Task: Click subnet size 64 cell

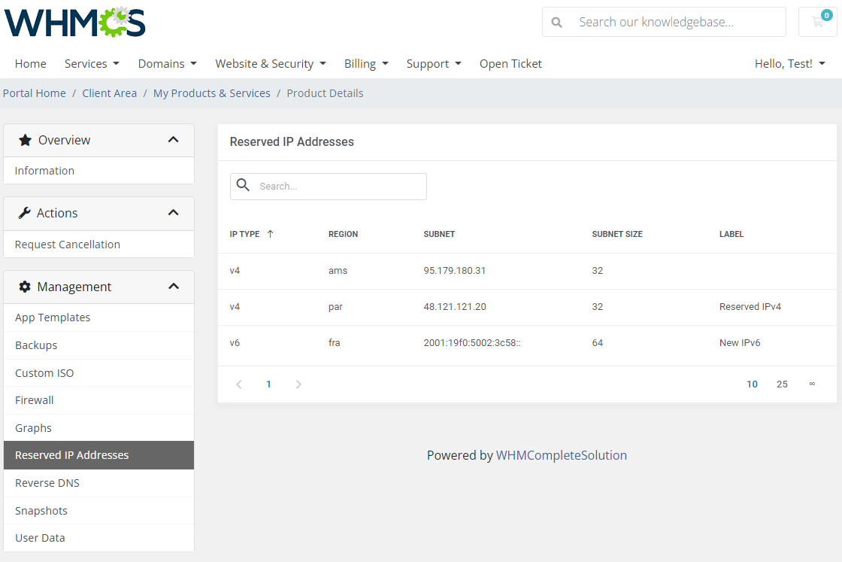Action: pos(598,343)
